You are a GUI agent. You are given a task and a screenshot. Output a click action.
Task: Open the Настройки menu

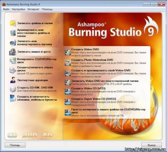point(18,9)
